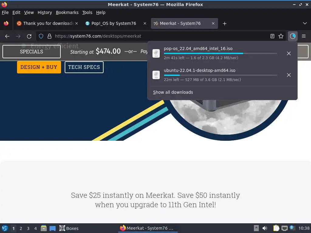Open the Tools menu
Image resolution: width=311 pixels, height=233 pixels.
click(87, 12)
